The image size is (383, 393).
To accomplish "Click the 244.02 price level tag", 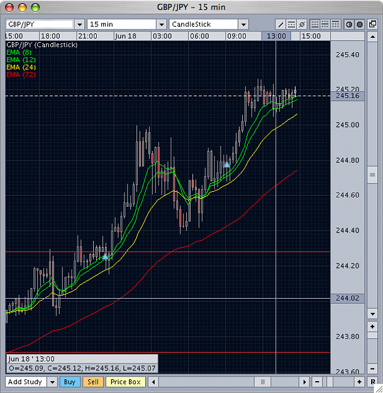I will 347,298.
